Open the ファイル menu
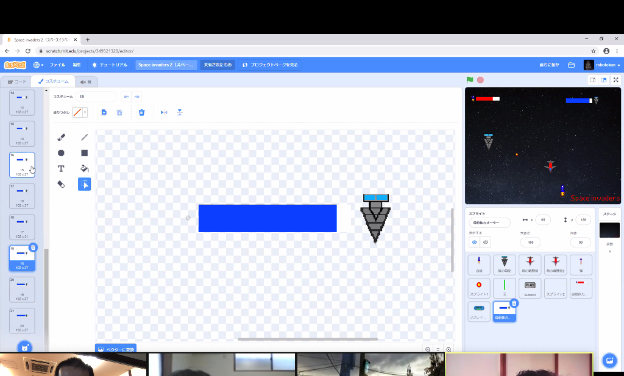Screen dimensions: 624x376 57,65
